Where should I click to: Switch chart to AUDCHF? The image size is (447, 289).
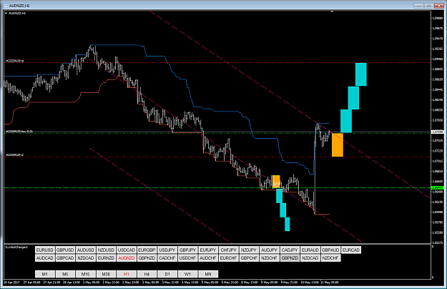[x=208, y=258]
